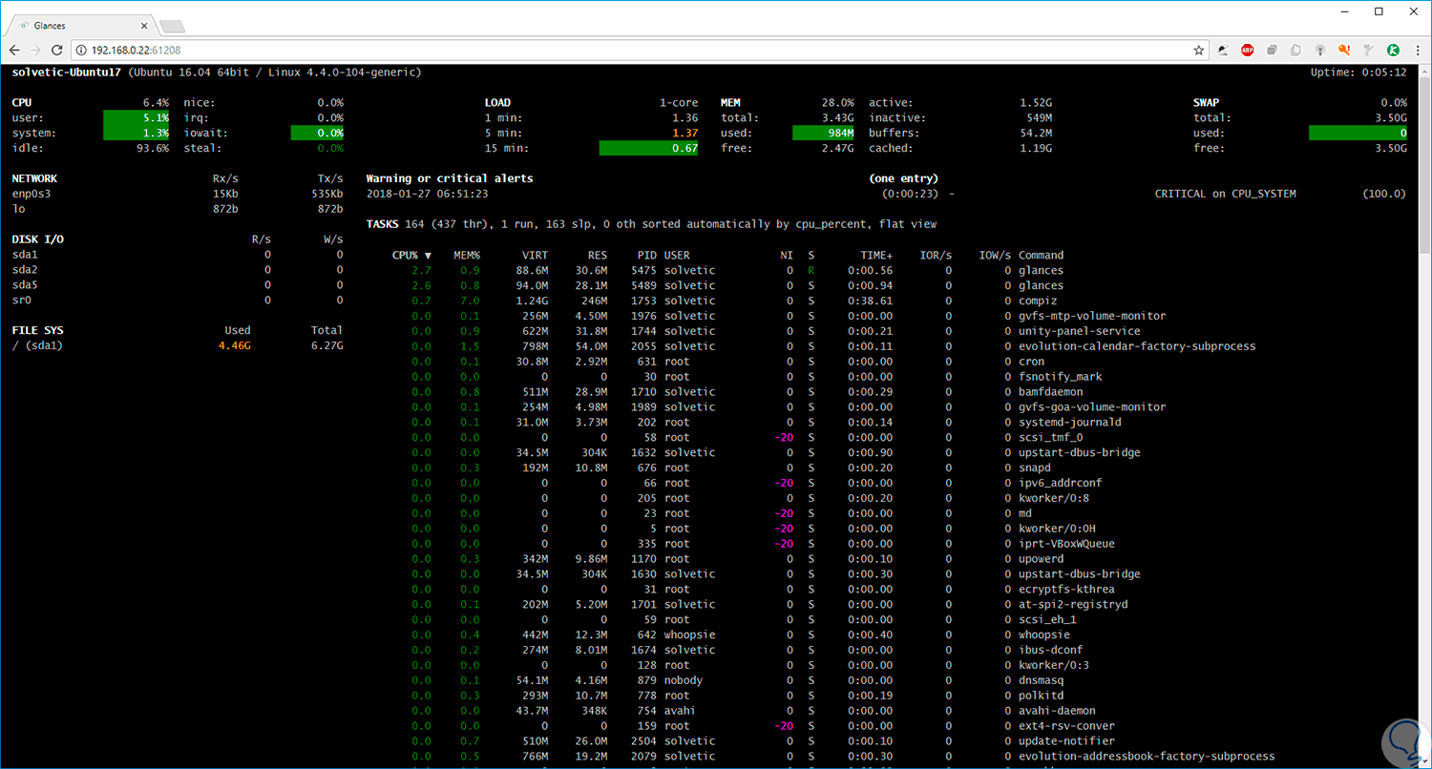Click the CRITICAL on CPU_SYSTEM alert
1432x769 pixels.
point(1225,194)
